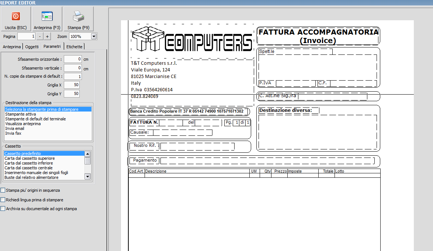The image size is (433, 251).
Task: Click the 'C.F.' label in report
Action: 322,83
